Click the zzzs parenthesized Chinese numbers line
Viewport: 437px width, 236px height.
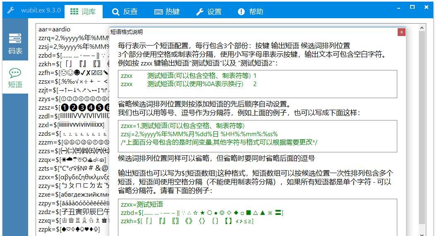[x=74, y=151]
